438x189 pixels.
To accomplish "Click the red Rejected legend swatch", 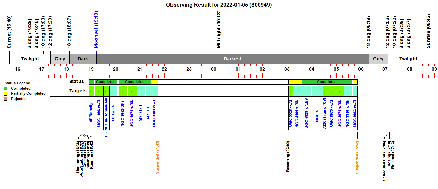I will point(6,99).
